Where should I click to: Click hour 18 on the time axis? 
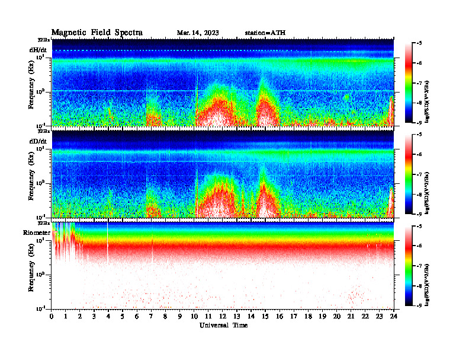[308, 317]
